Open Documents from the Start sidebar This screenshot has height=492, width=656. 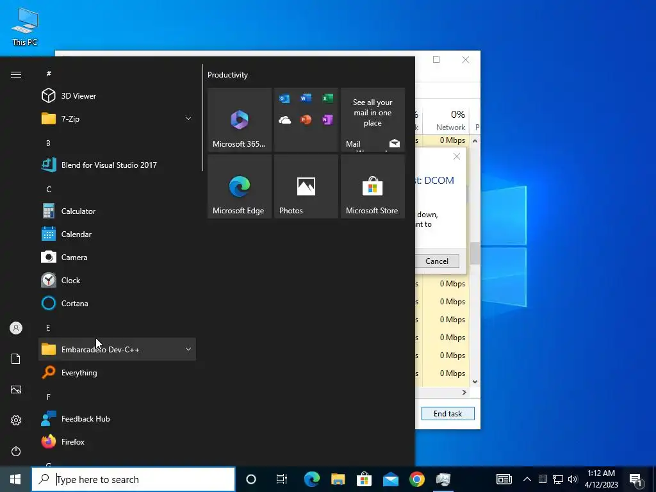point(16,359)
